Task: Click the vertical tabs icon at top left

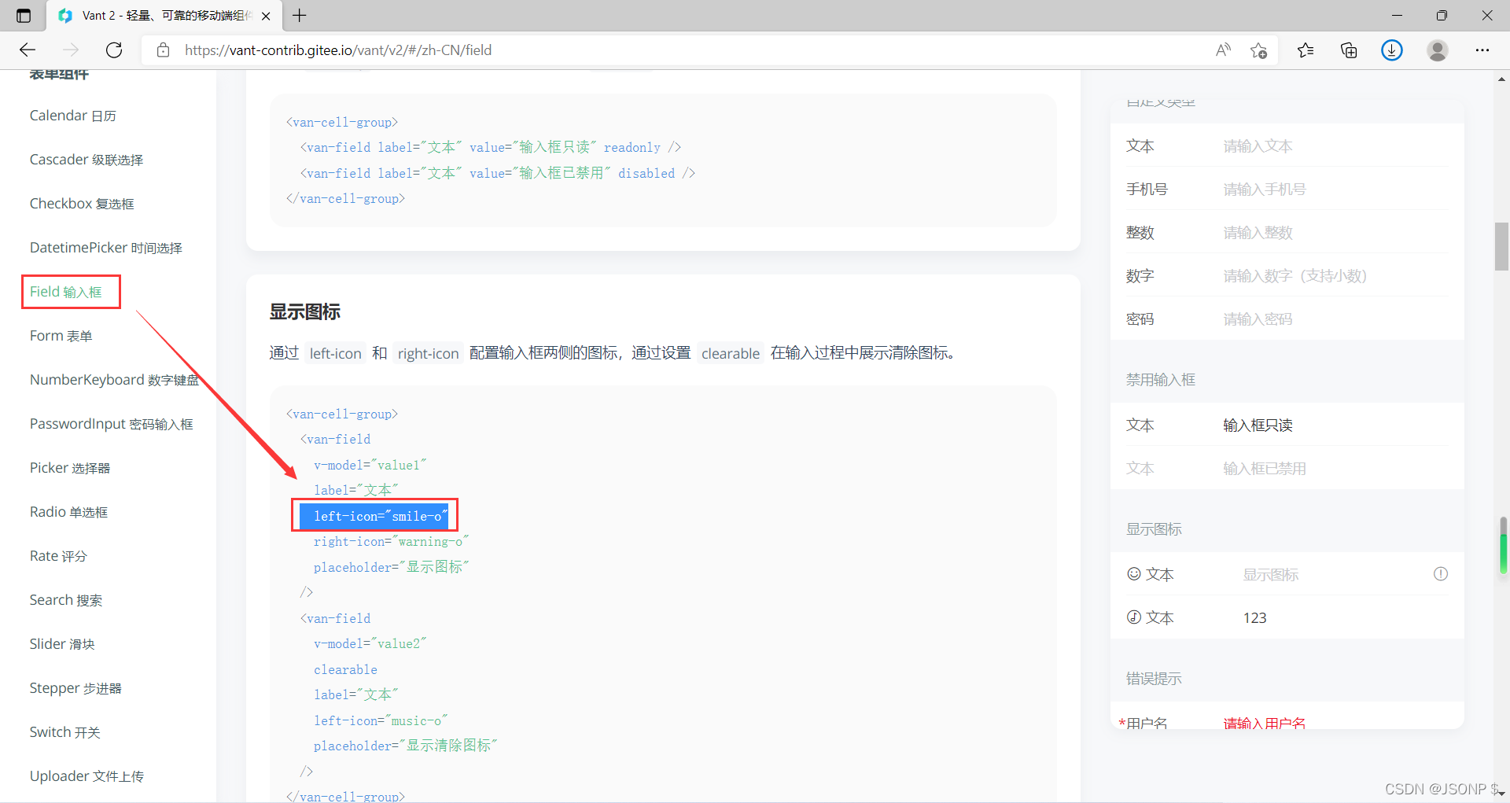Action: 23,15
